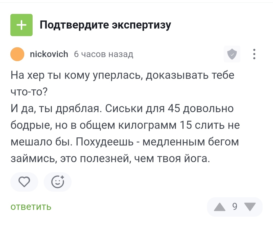Upvote the comment by nickovich
The height and width of the screenshot is (225, 273).
[219, 207]
